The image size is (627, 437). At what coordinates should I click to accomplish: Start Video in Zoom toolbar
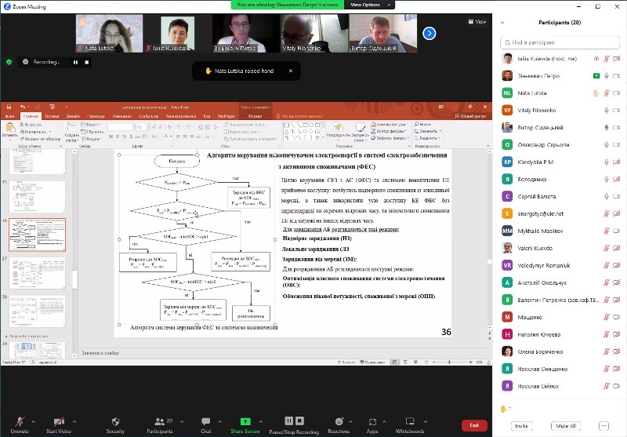click(x=58, y=425)
